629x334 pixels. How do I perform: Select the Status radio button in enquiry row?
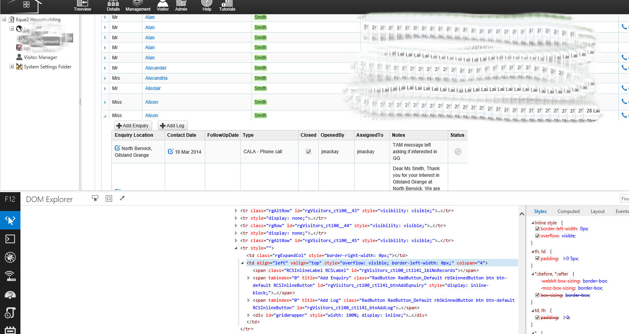pos(458,152)
